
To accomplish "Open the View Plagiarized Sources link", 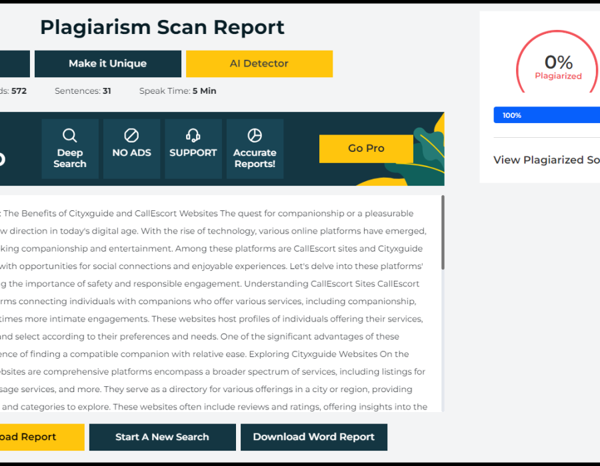I will pyautogui.click(x=546, y=160).
